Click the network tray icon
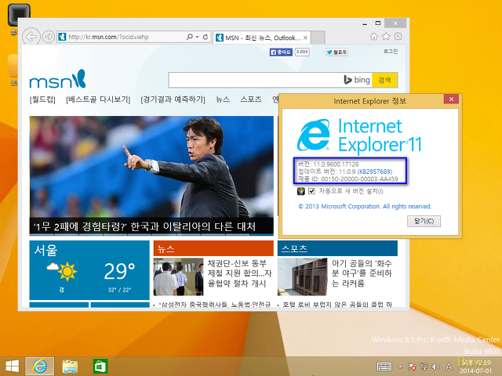Viewport: 502px width, 376px height. coord(424,367)
